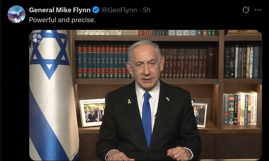
Task: Open the 5h timestamp permalink
Action: click(x=146, y=10)
